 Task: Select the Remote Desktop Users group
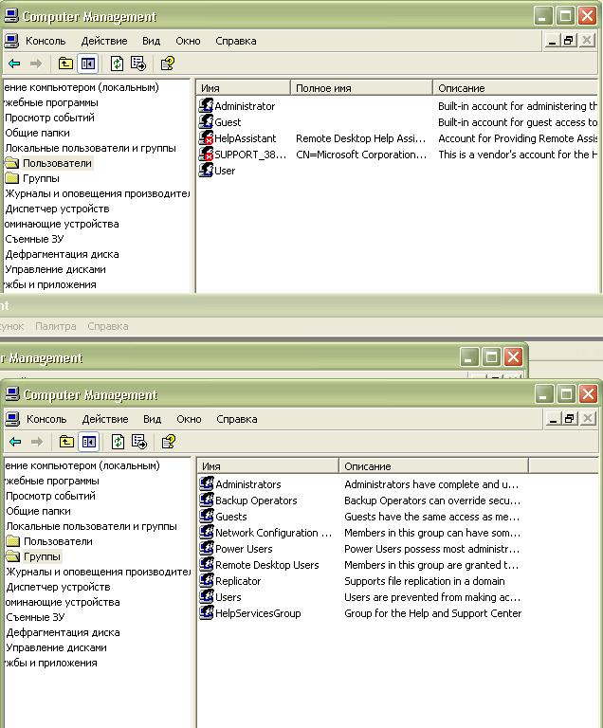266,565
